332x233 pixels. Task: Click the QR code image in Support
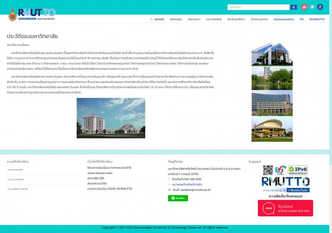point(268,170)
